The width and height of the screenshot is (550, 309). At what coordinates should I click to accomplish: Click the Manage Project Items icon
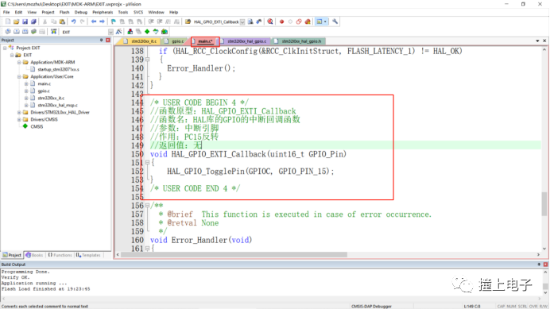tap(130, 32)
